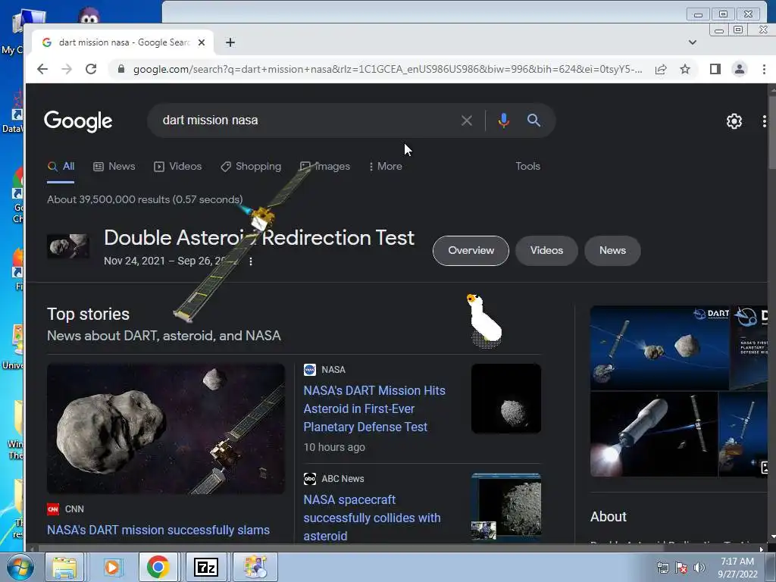The width and height of the screenshot is (776, 582).
Task: Click the NASA story asteroid thumbnail
Action: pyautogui.click(x=505, y=399)
